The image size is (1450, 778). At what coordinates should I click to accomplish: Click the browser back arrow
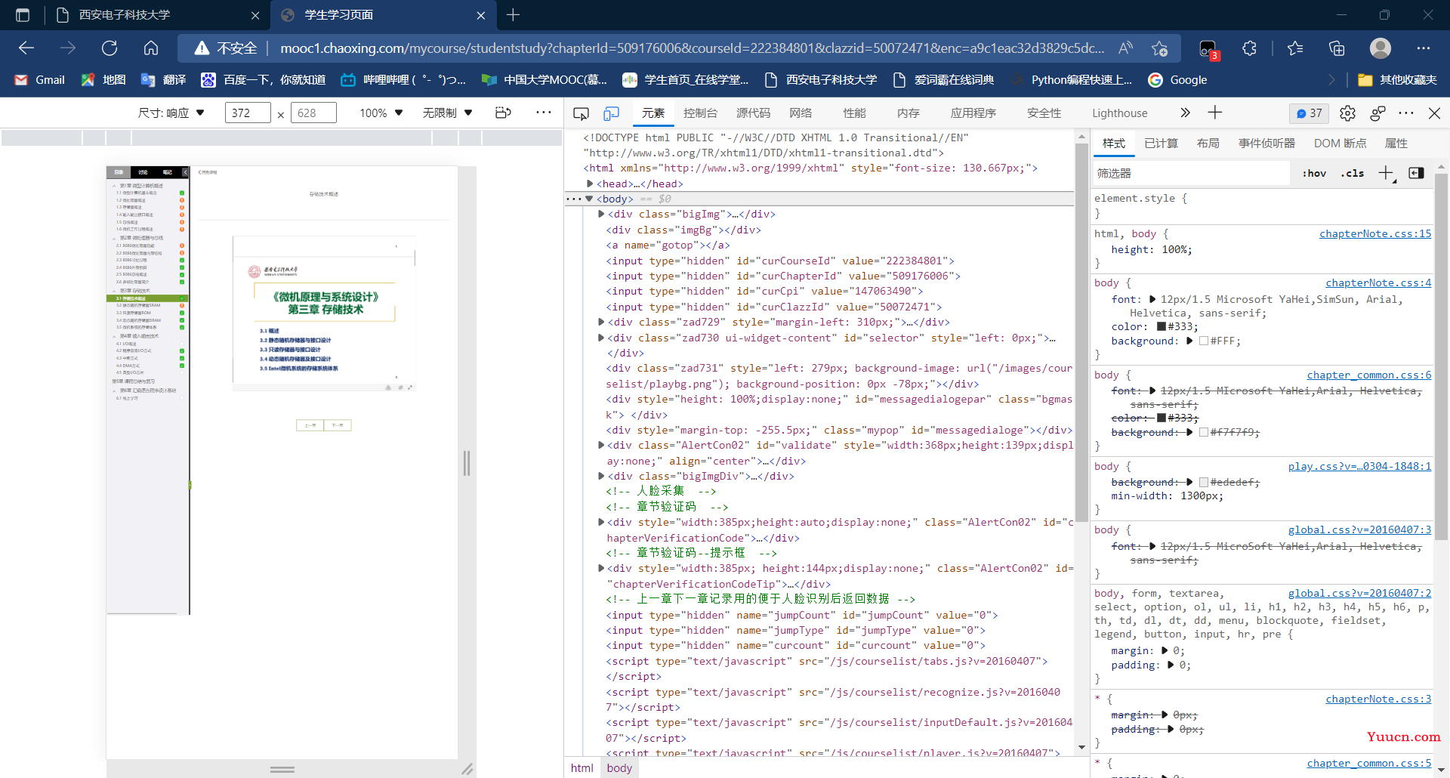point(26,48)
